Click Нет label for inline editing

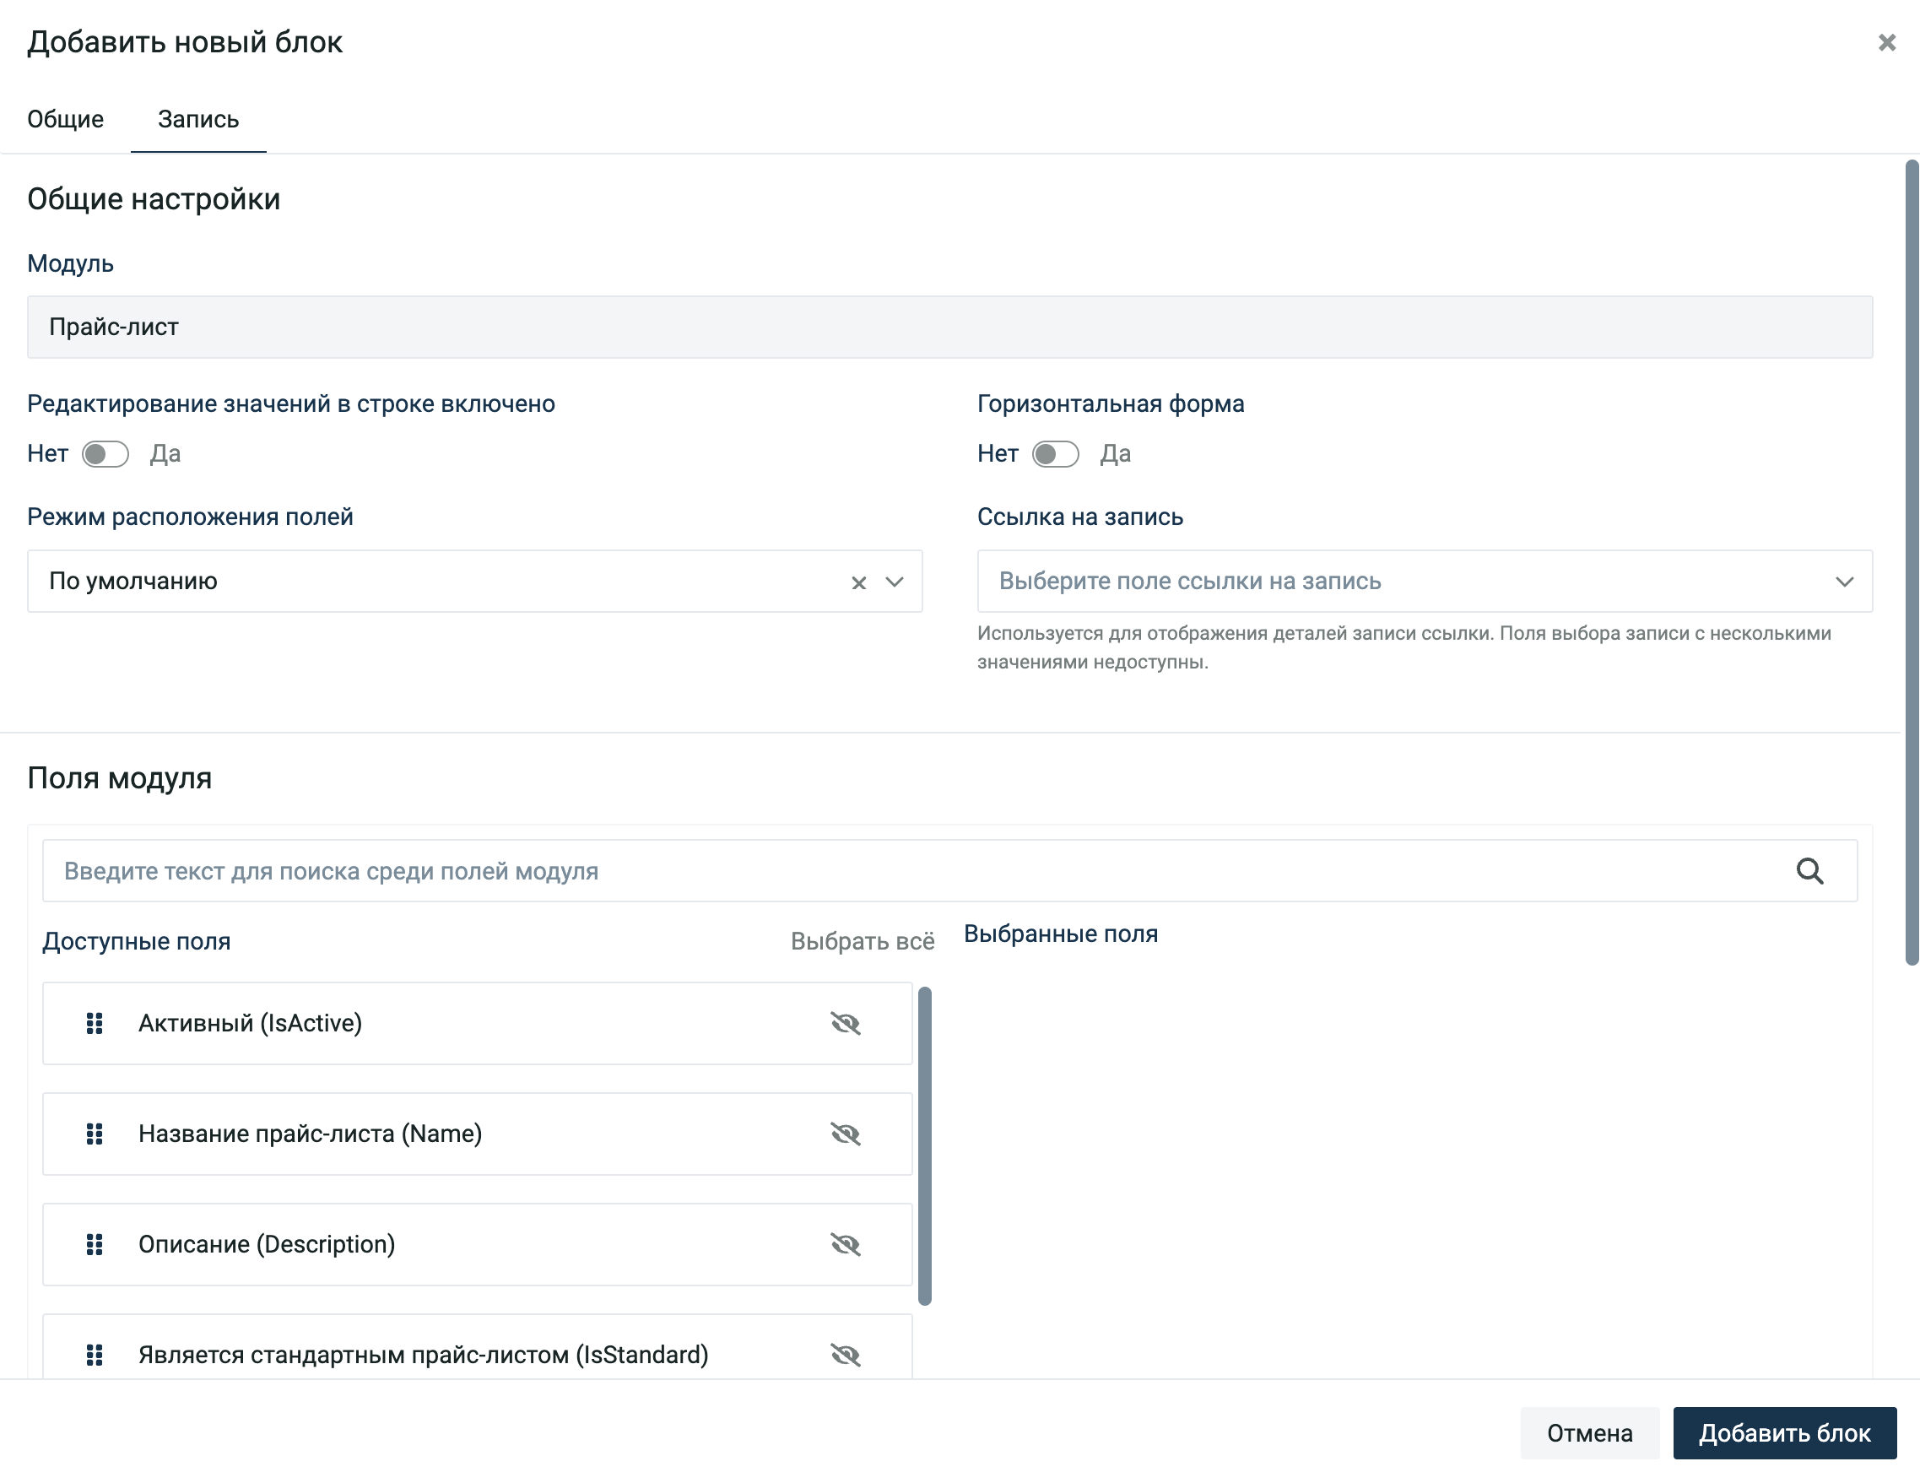(x=47, y=453)
